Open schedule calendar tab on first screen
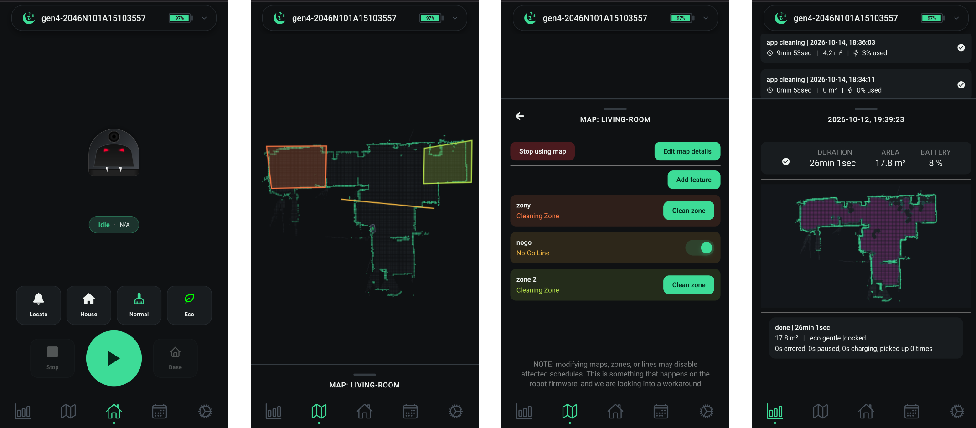Viewport: 976px width, 428px height. click(160, 412)
